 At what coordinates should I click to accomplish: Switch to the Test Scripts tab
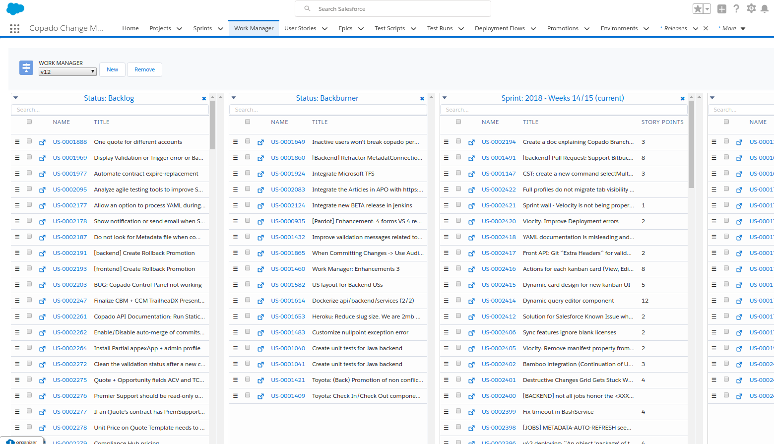click(389, 28)
